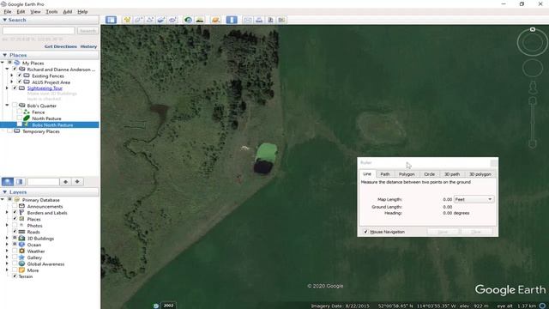Image resolution: width=549 pixels, height=309 pixels.
Task: Toggle sunlight across the landscape icon
Action: [200, 20]
